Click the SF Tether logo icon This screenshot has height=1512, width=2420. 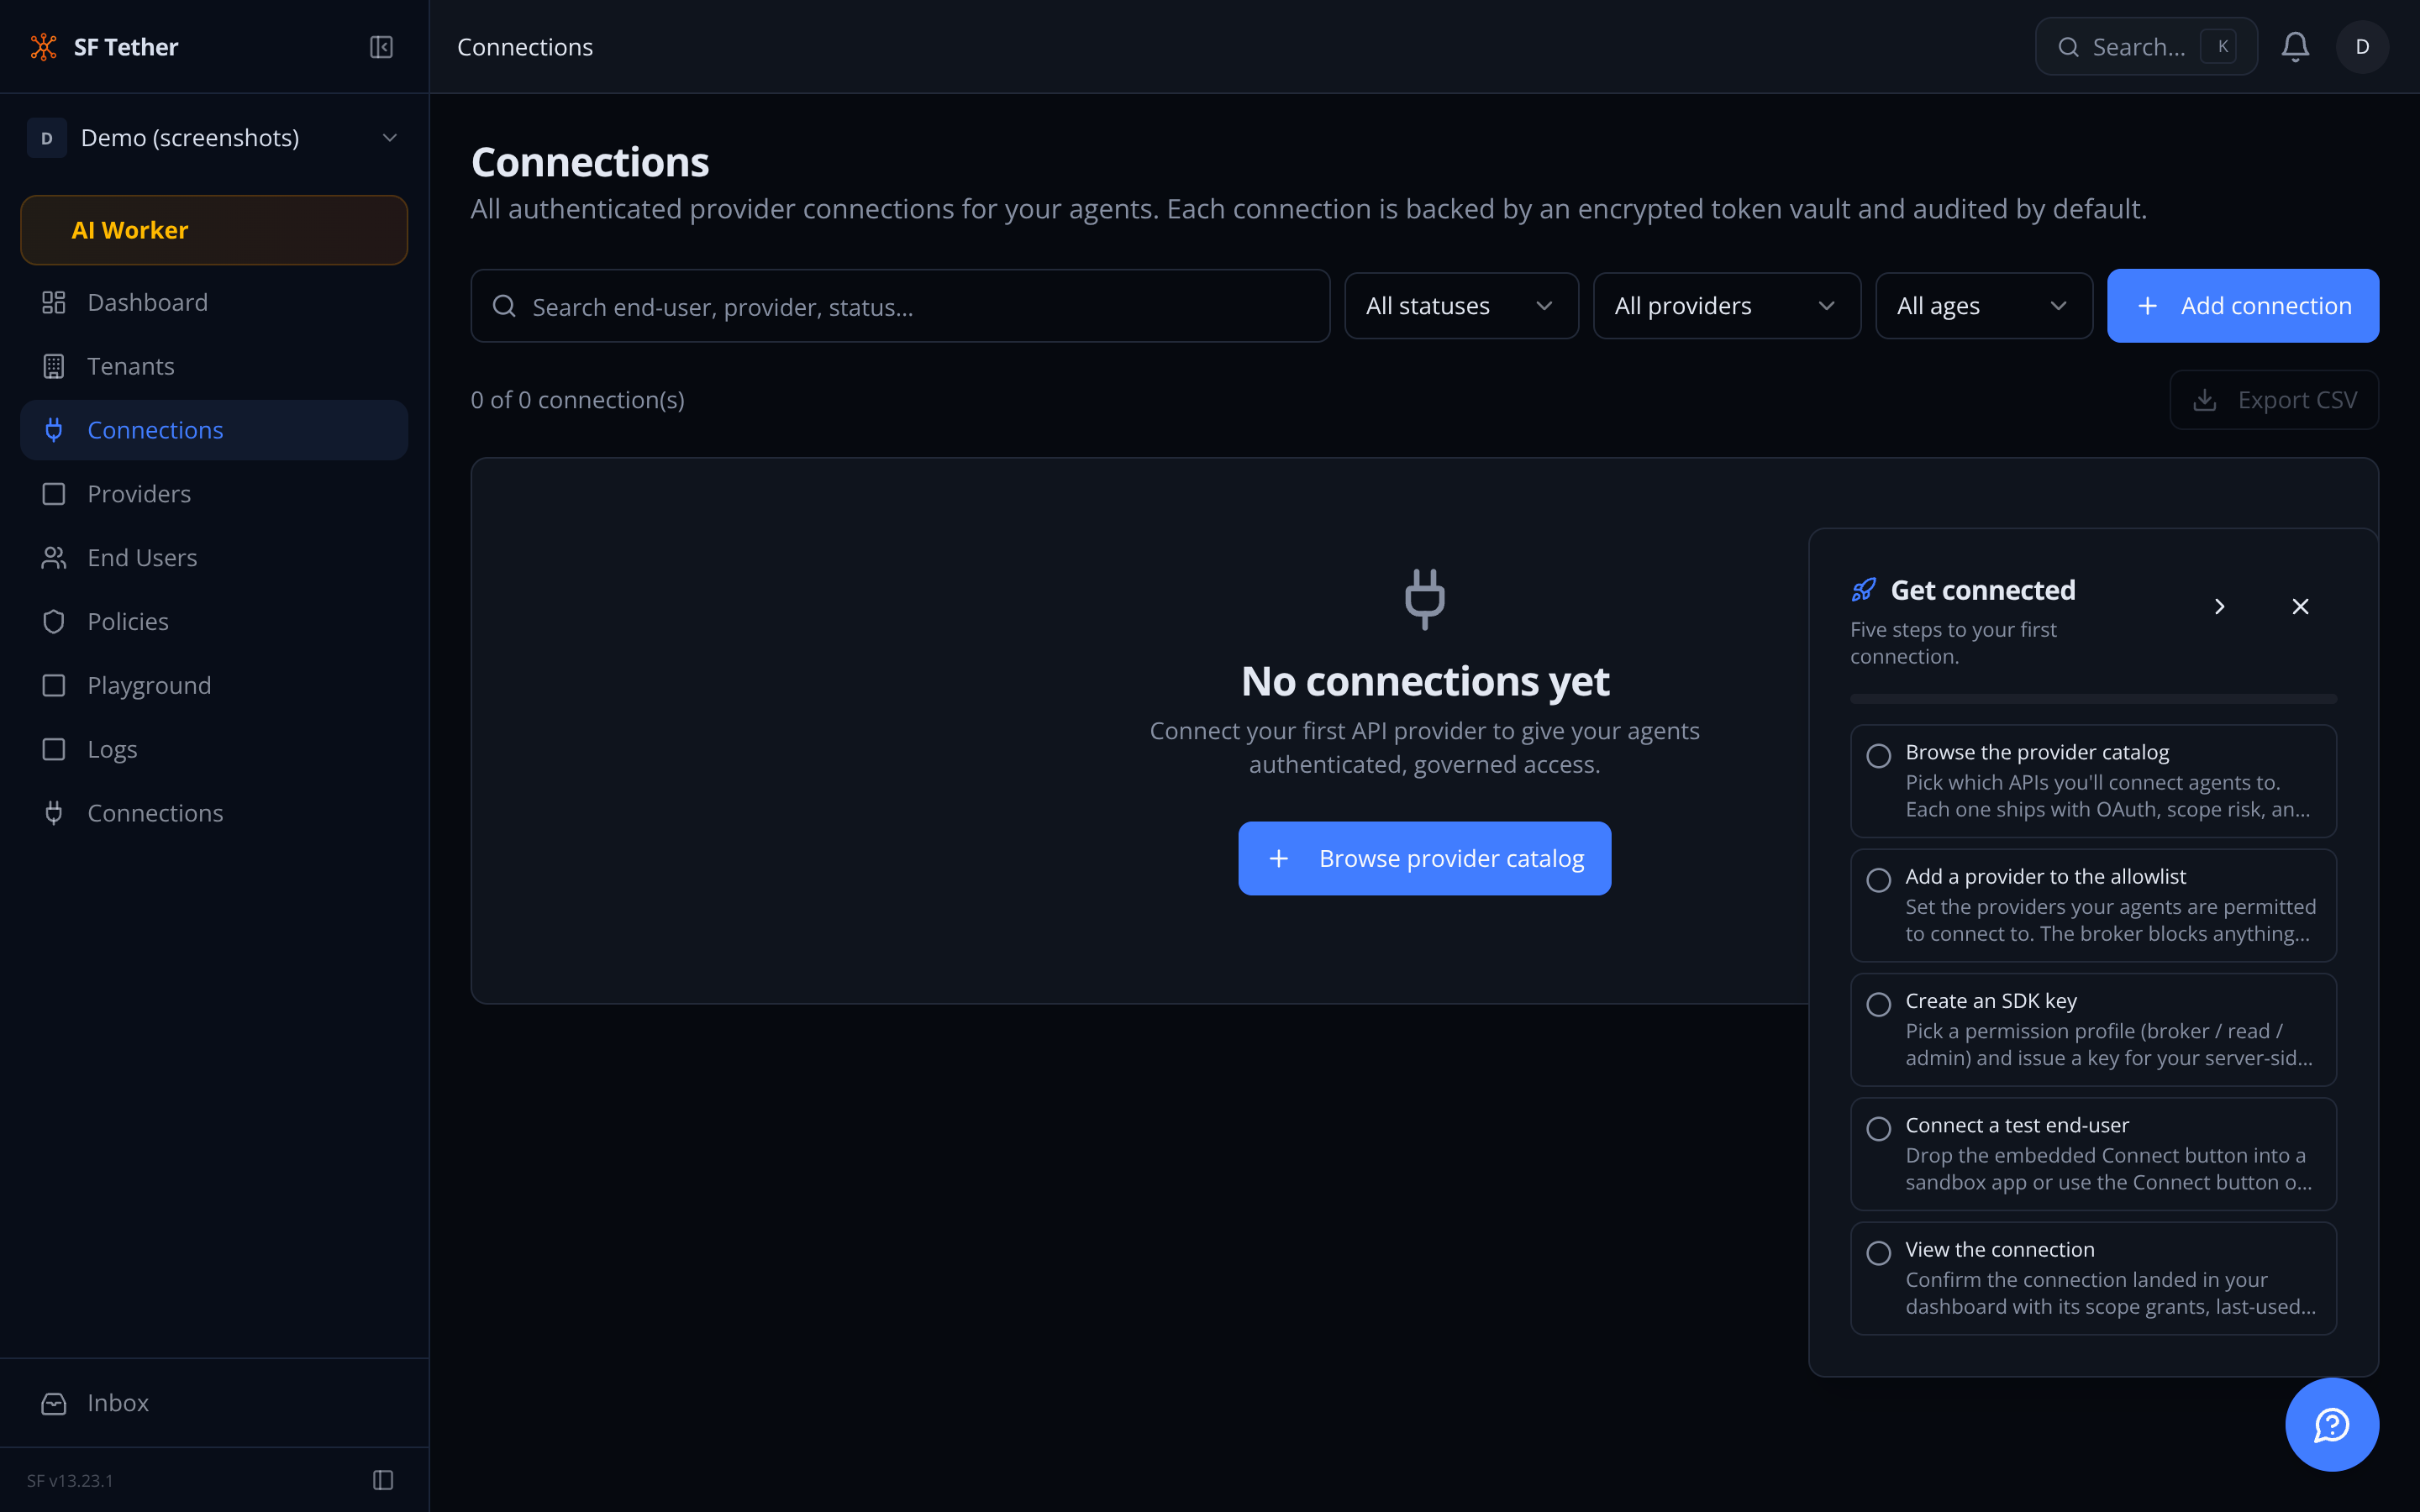(44, 47)
